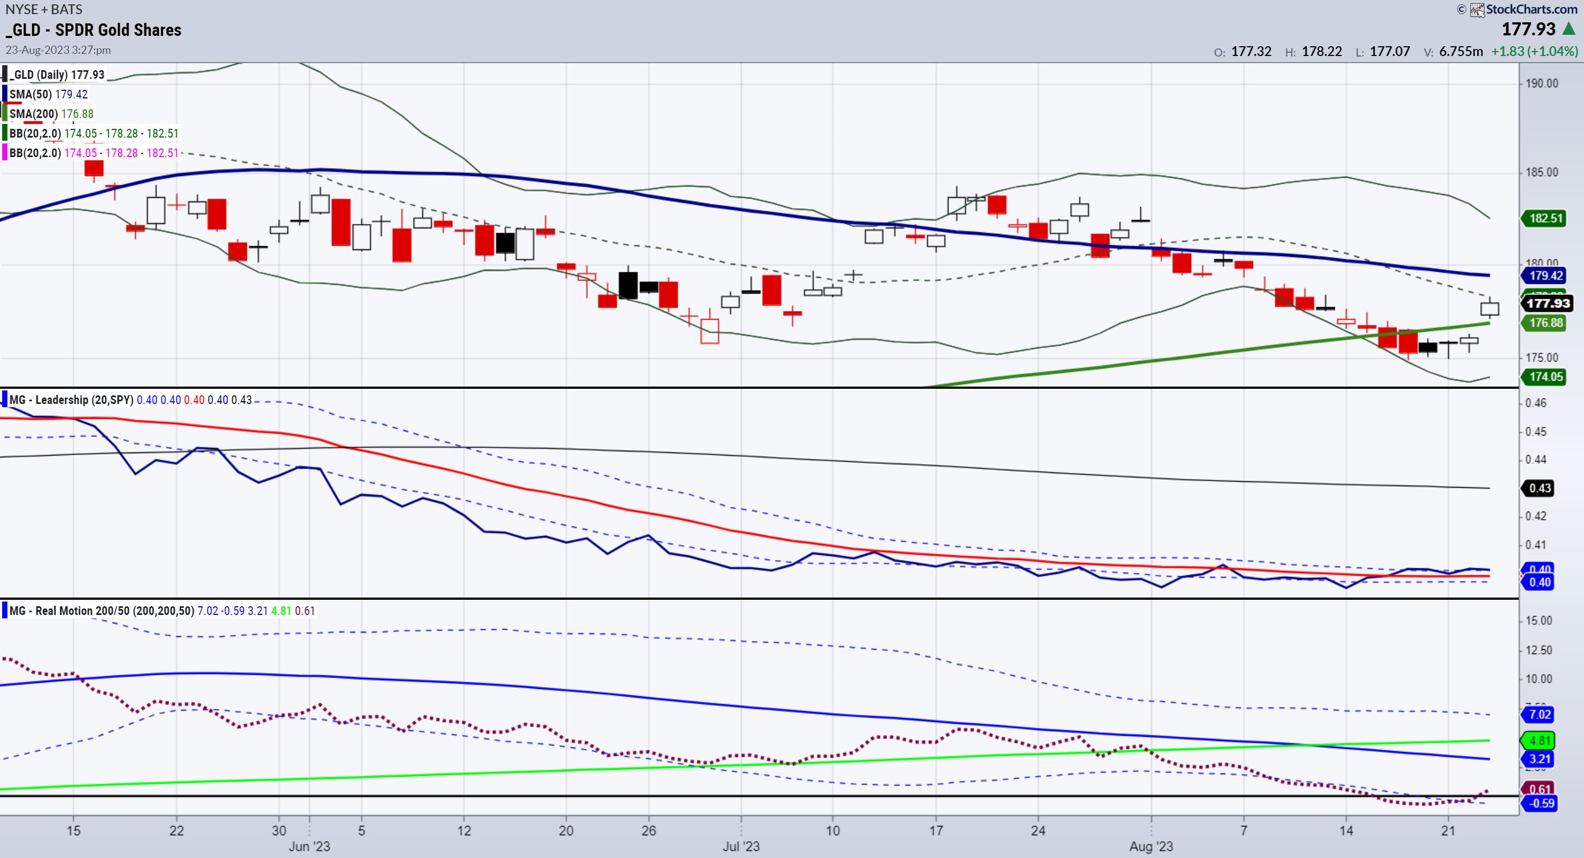Click the StockCharts.com copyright link text
The height and width of the screenshot is (858, 1584).
(x=1531, y=9)
